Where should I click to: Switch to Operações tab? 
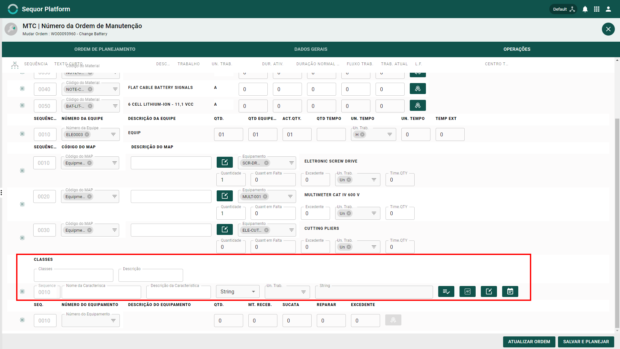tap(517, 49)
